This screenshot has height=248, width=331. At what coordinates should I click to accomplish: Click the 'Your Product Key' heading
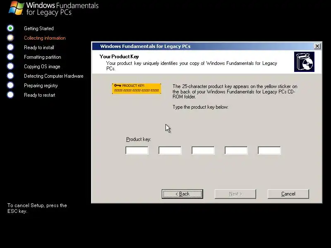point(119,57)
